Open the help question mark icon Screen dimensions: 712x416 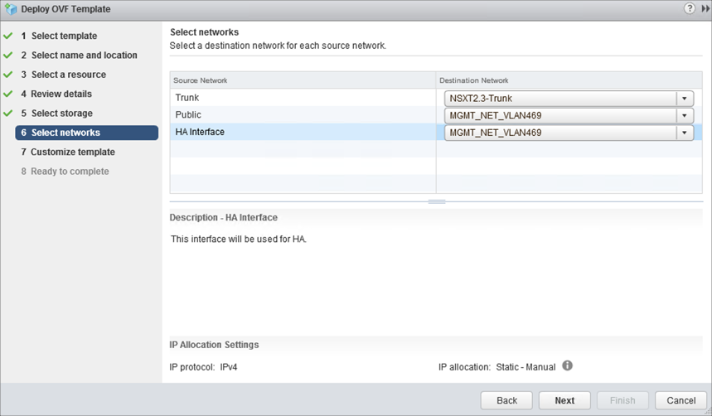point(690,8)
